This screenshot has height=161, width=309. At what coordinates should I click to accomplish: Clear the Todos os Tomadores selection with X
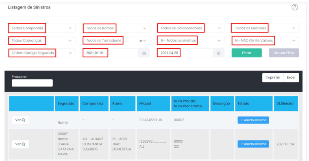[141, 41]
